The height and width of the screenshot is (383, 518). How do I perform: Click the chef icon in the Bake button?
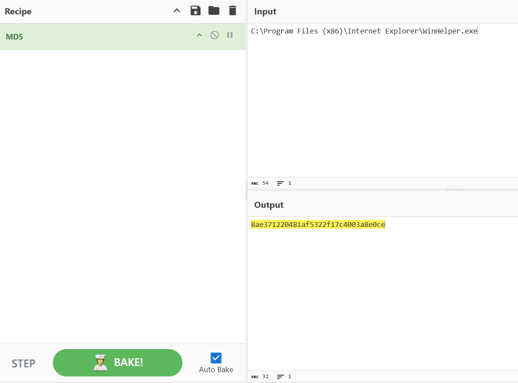coord(100,363)
